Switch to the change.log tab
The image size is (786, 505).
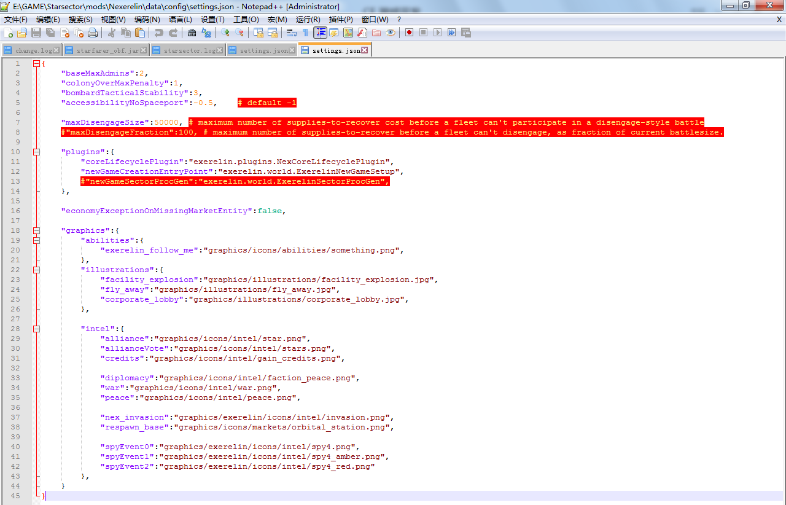[x=33, y=50]
